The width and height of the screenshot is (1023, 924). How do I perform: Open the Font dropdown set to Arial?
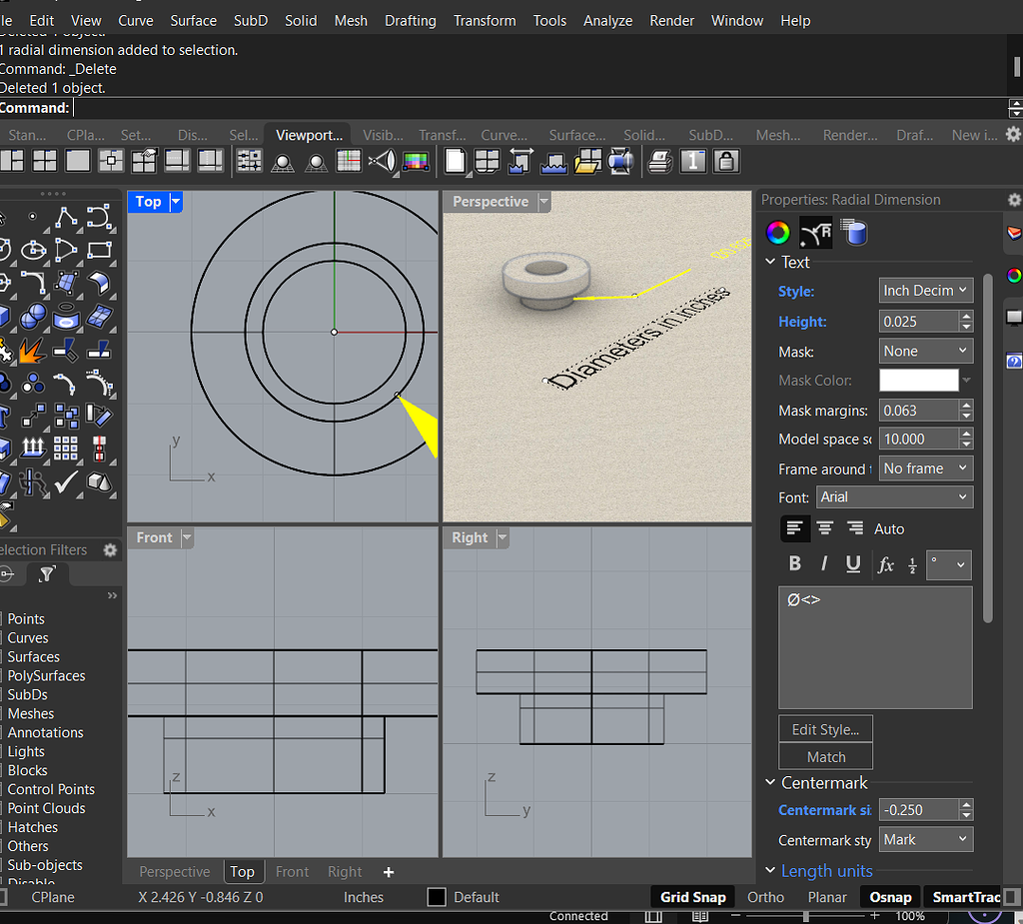(894, 497)
